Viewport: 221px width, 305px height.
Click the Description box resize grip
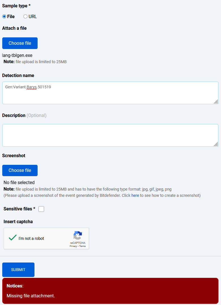click(216, 144)
